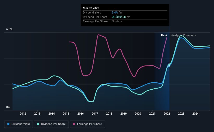Click the 2022 x-axis label
This screenshot has height=132, width=214.
click(x=167, y=114)
